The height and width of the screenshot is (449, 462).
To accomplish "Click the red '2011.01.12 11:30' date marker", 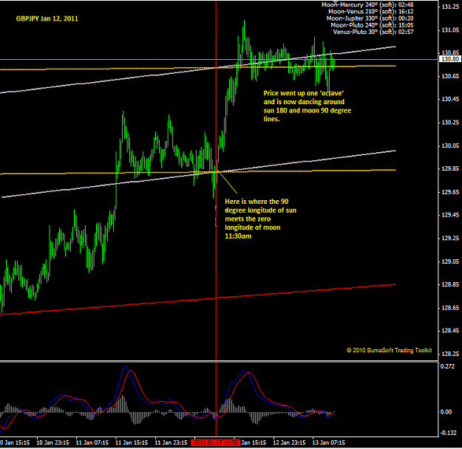I will click(215, 442).
